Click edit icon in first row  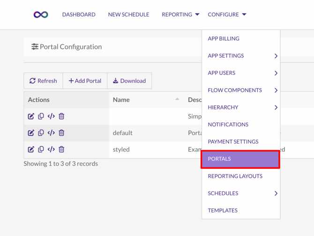[31, 116]
